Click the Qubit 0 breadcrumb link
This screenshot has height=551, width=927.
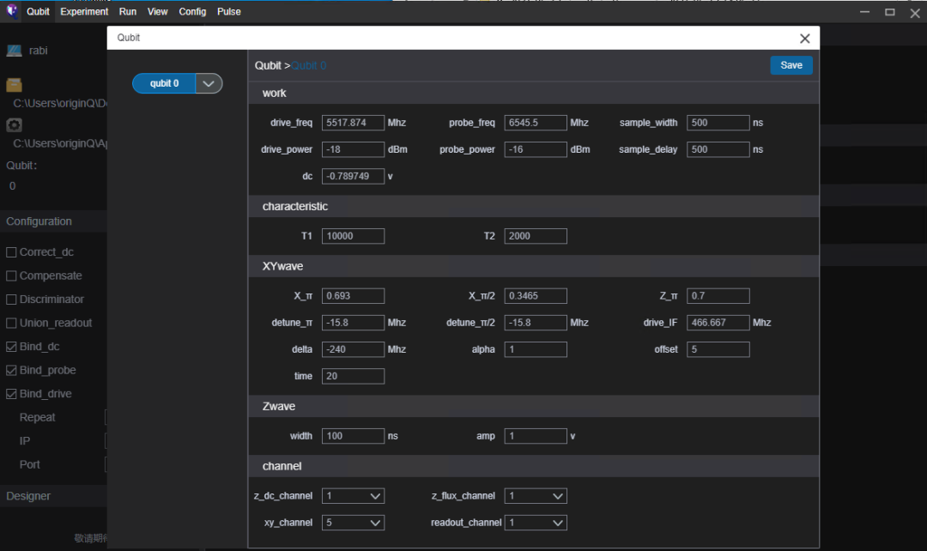coord(309,65)
